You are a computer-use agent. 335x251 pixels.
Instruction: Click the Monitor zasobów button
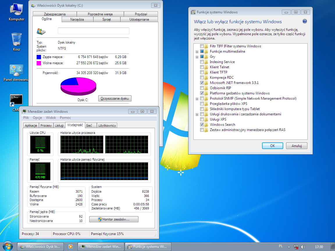point(114,219)
